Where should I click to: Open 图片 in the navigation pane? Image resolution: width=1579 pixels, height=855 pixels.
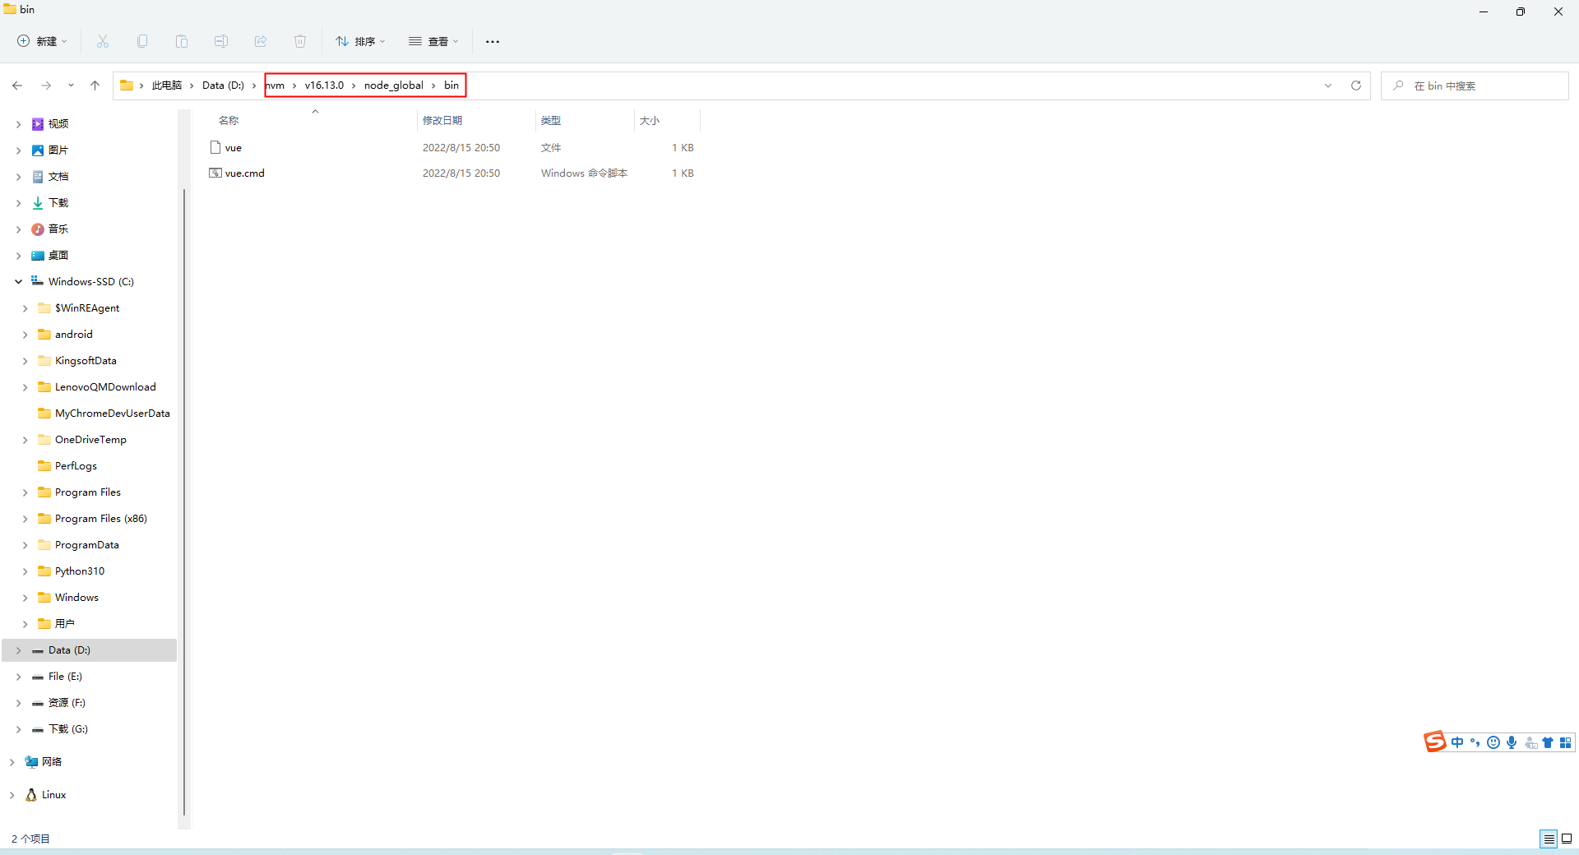pos(58,150)
